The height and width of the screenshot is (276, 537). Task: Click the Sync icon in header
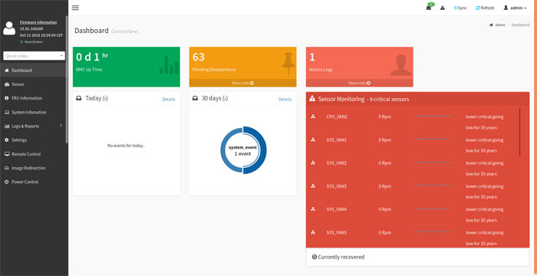[456, 8]
